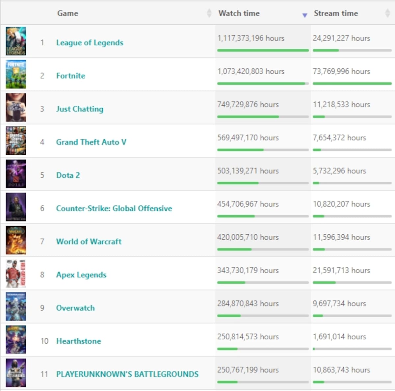Open the Grand Theft Auto V link

[x=91, y=142]
